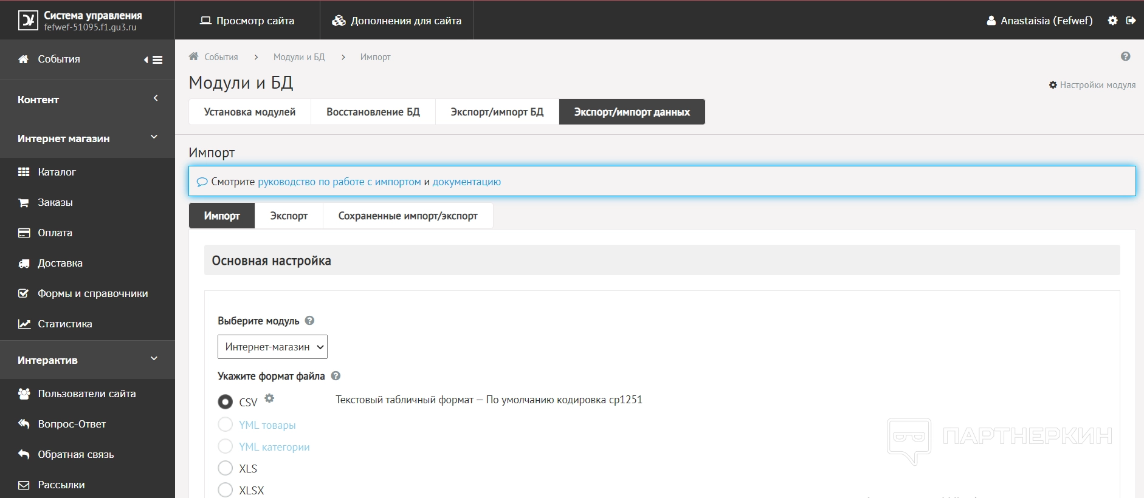Select the CSV format radio button
The width and height of the screenshot is (1144, 498).
click(226, 402)
